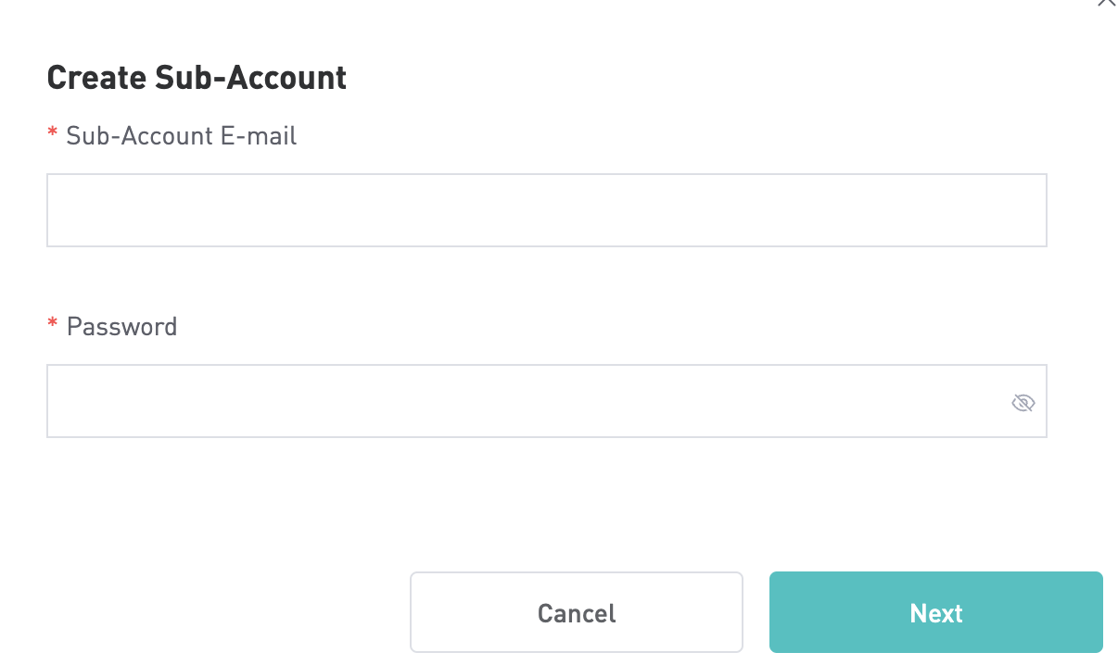Show the password using the eye icon
The image size is (1118, 665).
(1023, 402)
